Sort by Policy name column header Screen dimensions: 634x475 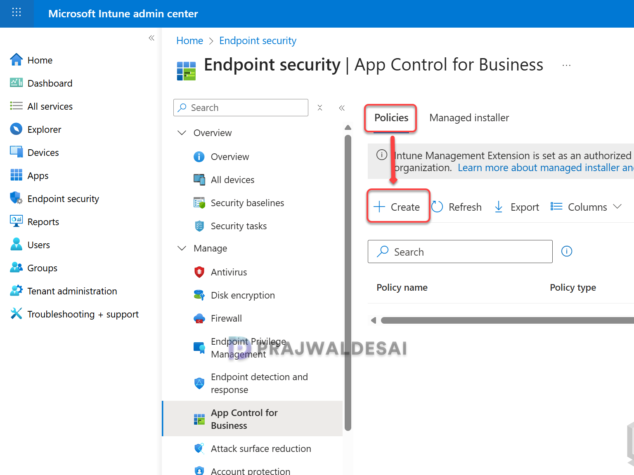pos(402,287)
